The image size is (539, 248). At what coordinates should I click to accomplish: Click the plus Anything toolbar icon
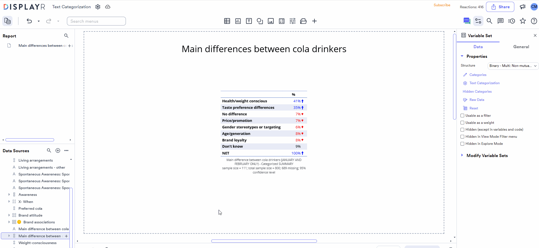pyautogui.click(x=314, y=21)
